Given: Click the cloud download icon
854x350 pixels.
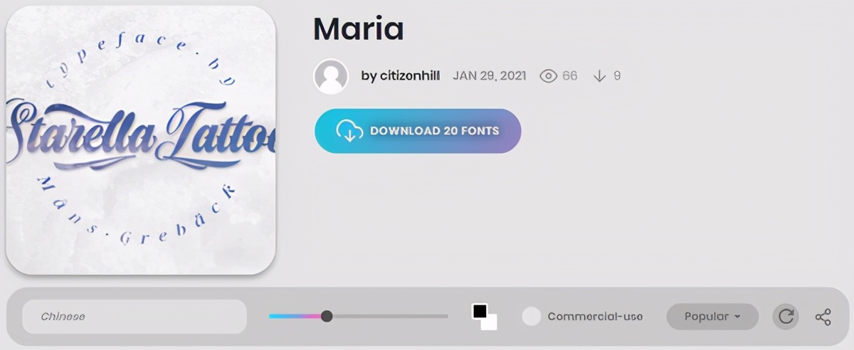Looking at the screenshot, I should tap(349, 131).
